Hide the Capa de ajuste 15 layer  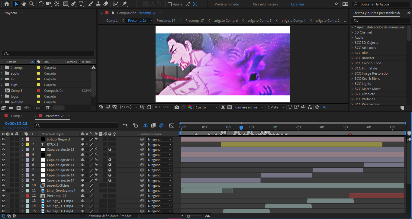3,150
